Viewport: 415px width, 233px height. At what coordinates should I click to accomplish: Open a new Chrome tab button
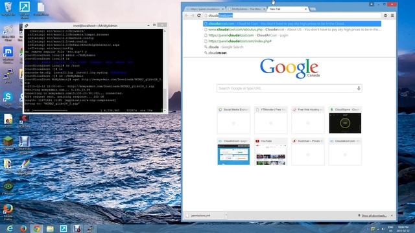(x=313, y=9)
